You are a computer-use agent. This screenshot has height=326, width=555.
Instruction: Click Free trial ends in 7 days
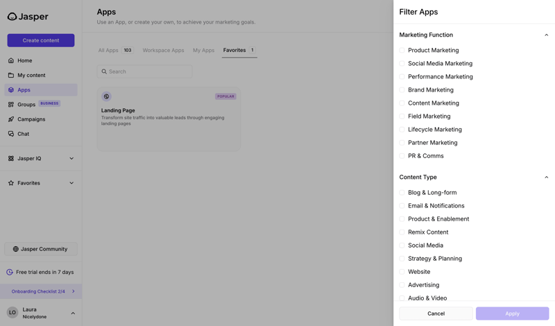(44, 272)
